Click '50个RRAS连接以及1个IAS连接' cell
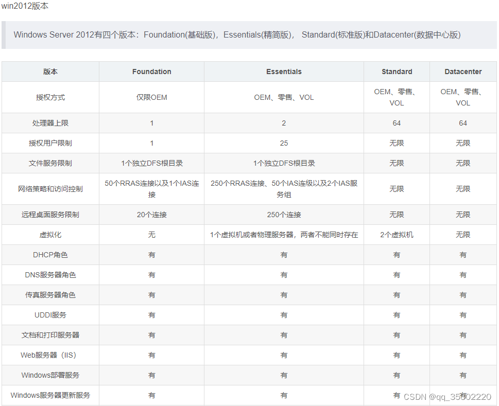This screenshot has width=499, height=406. (151, 189)
